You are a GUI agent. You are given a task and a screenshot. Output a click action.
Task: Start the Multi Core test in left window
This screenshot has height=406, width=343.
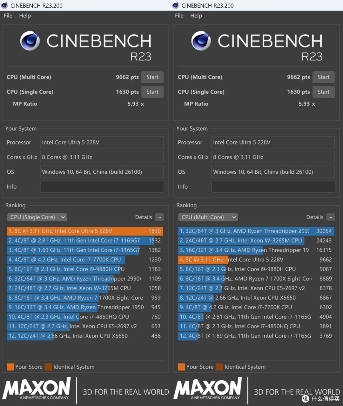click(x=152, y=77)
